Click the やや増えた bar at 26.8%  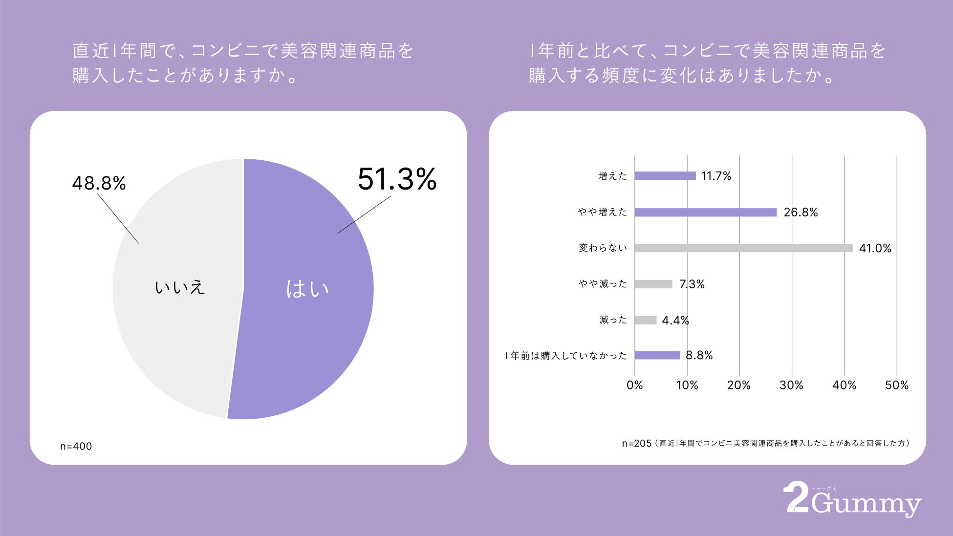(x=706, y=212)
